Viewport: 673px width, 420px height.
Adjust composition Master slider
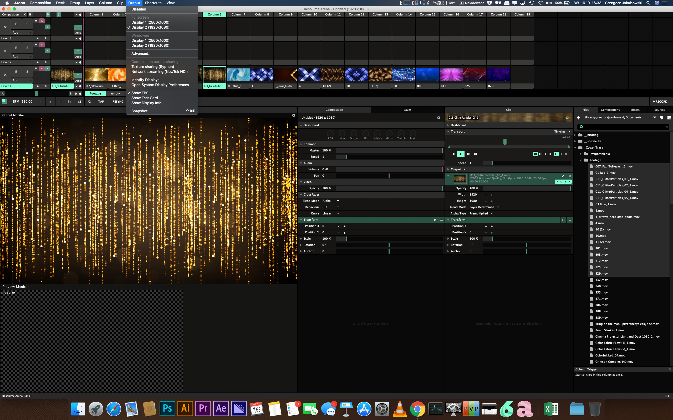point(389,151)
